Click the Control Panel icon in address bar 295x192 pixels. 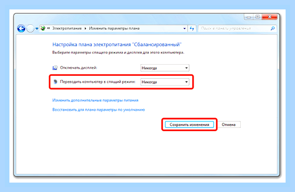[x=43, y=28]
